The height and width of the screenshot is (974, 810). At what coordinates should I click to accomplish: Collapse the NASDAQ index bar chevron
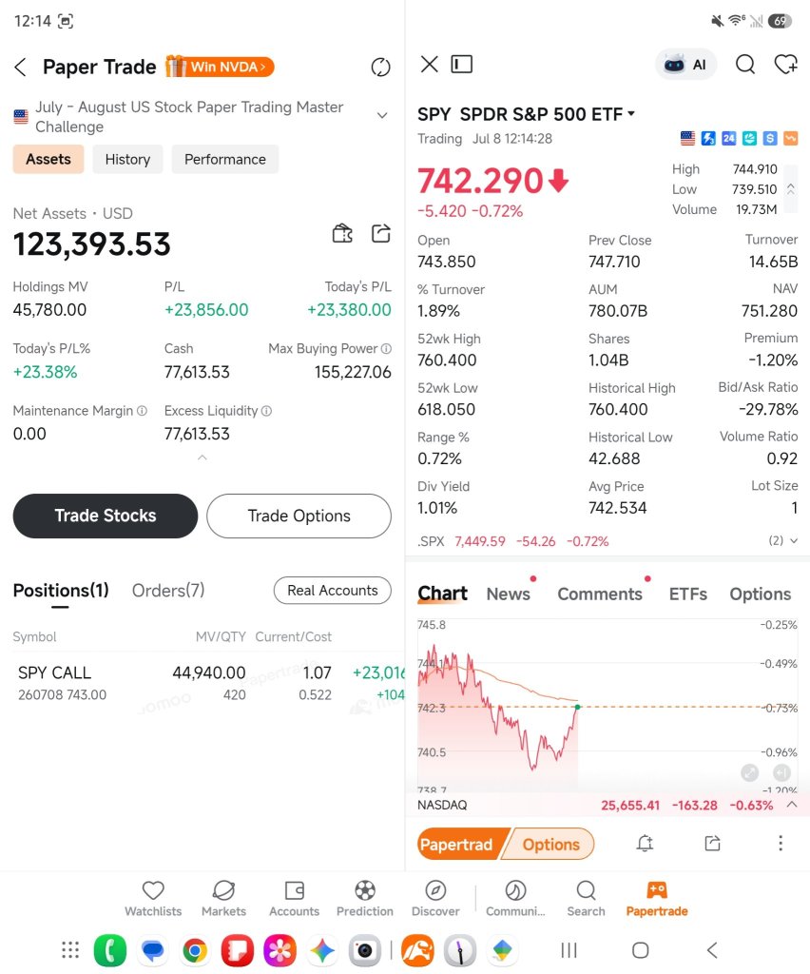pos(792,805)
